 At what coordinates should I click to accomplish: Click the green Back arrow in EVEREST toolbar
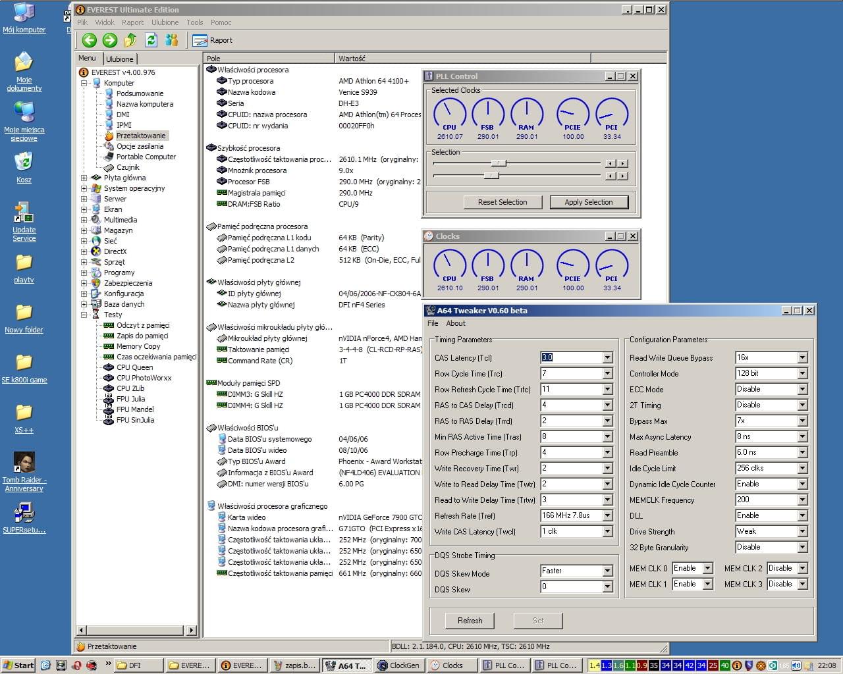pyautogui.click(x=89, y=40)
